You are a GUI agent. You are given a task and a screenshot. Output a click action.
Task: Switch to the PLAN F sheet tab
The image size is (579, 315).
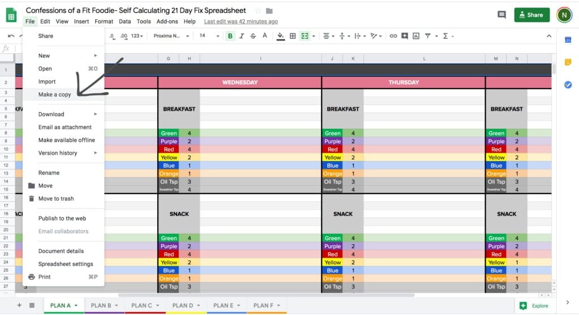tap(263, 305)
